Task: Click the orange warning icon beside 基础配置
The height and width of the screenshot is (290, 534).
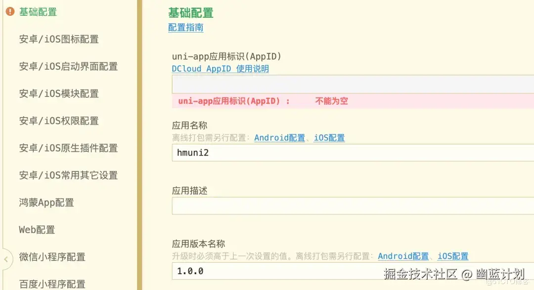Action: (9, 11)
